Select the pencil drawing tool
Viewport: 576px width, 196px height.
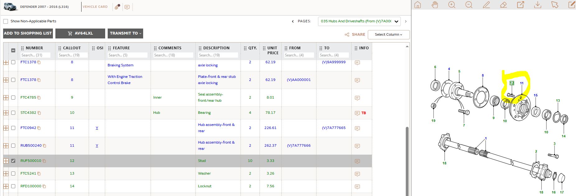pos(486,5)
